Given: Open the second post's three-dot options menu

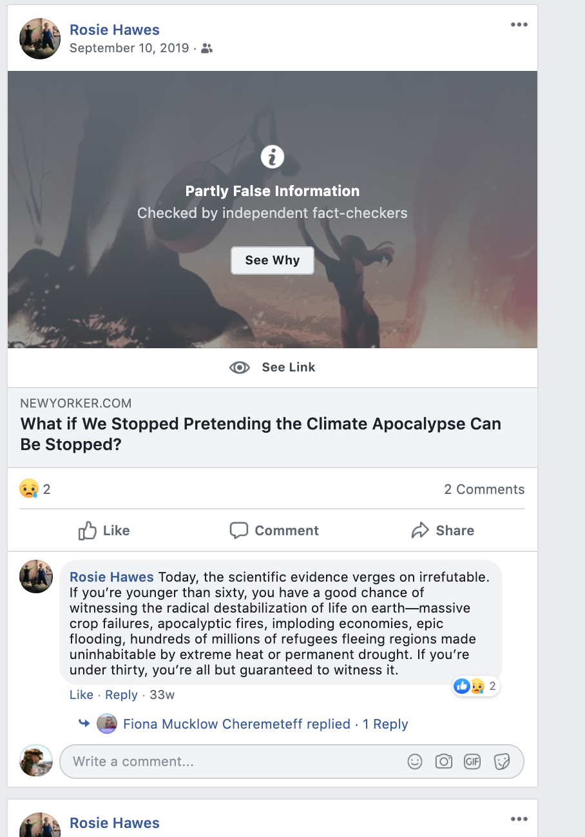Looking at the screenshot, I should click(519, 819).
